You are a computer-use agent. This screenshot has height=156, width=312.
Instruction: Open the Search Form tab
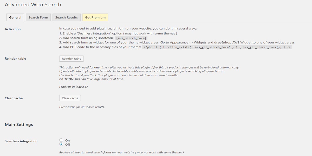[x=38, y=17]
